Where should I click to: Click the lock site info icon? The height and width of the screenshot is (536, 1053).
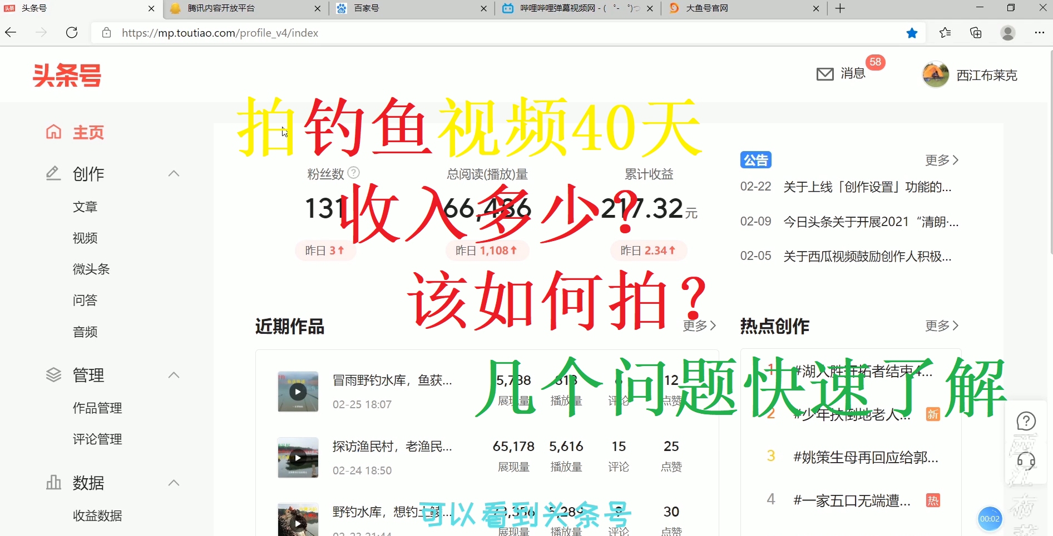106,33
